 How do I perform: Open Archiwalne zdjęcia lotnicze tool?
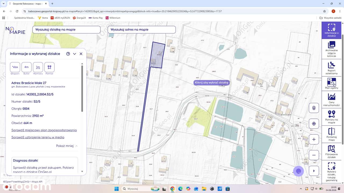(331, 49)
